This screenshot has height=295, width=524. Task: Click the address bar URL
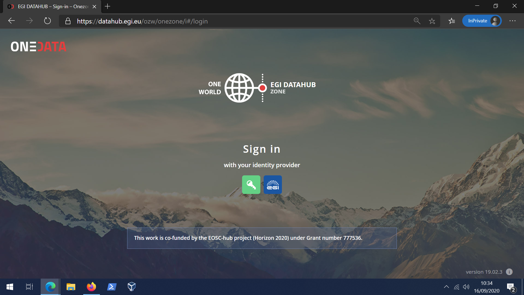(x=142, y=21)
